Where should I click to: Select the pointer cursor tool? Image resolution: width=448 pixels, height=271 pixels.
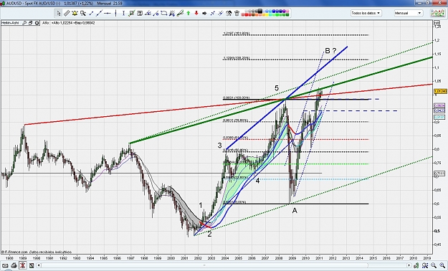59,13
